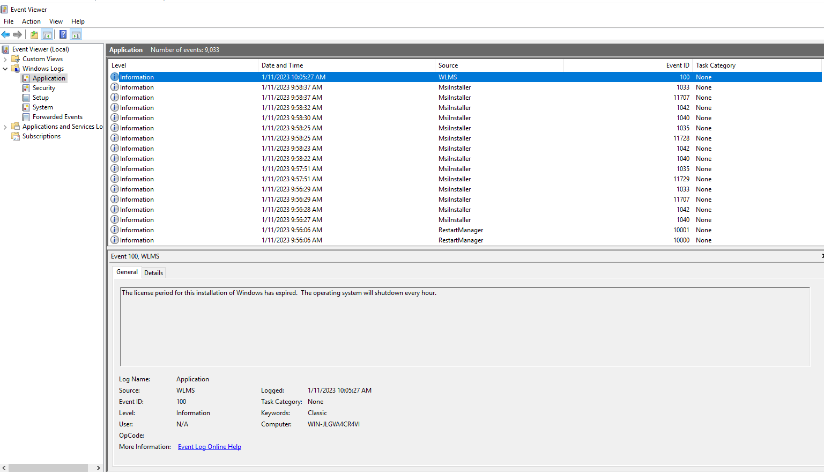The height and width of the screenshot is (472, 824).
Task: Navigate back using the Back arrow icon
Action: click(x=5, y=34)
